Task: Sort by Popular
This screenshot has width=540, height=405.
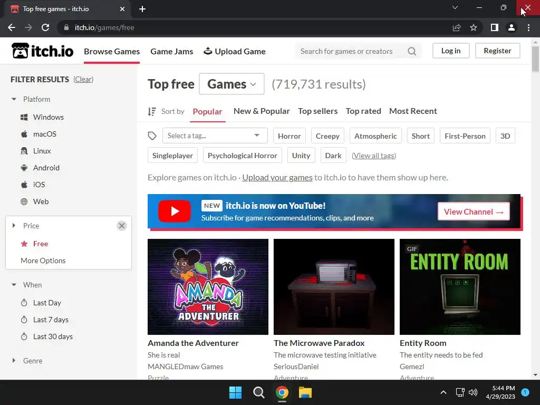Action: coord(208,112)
